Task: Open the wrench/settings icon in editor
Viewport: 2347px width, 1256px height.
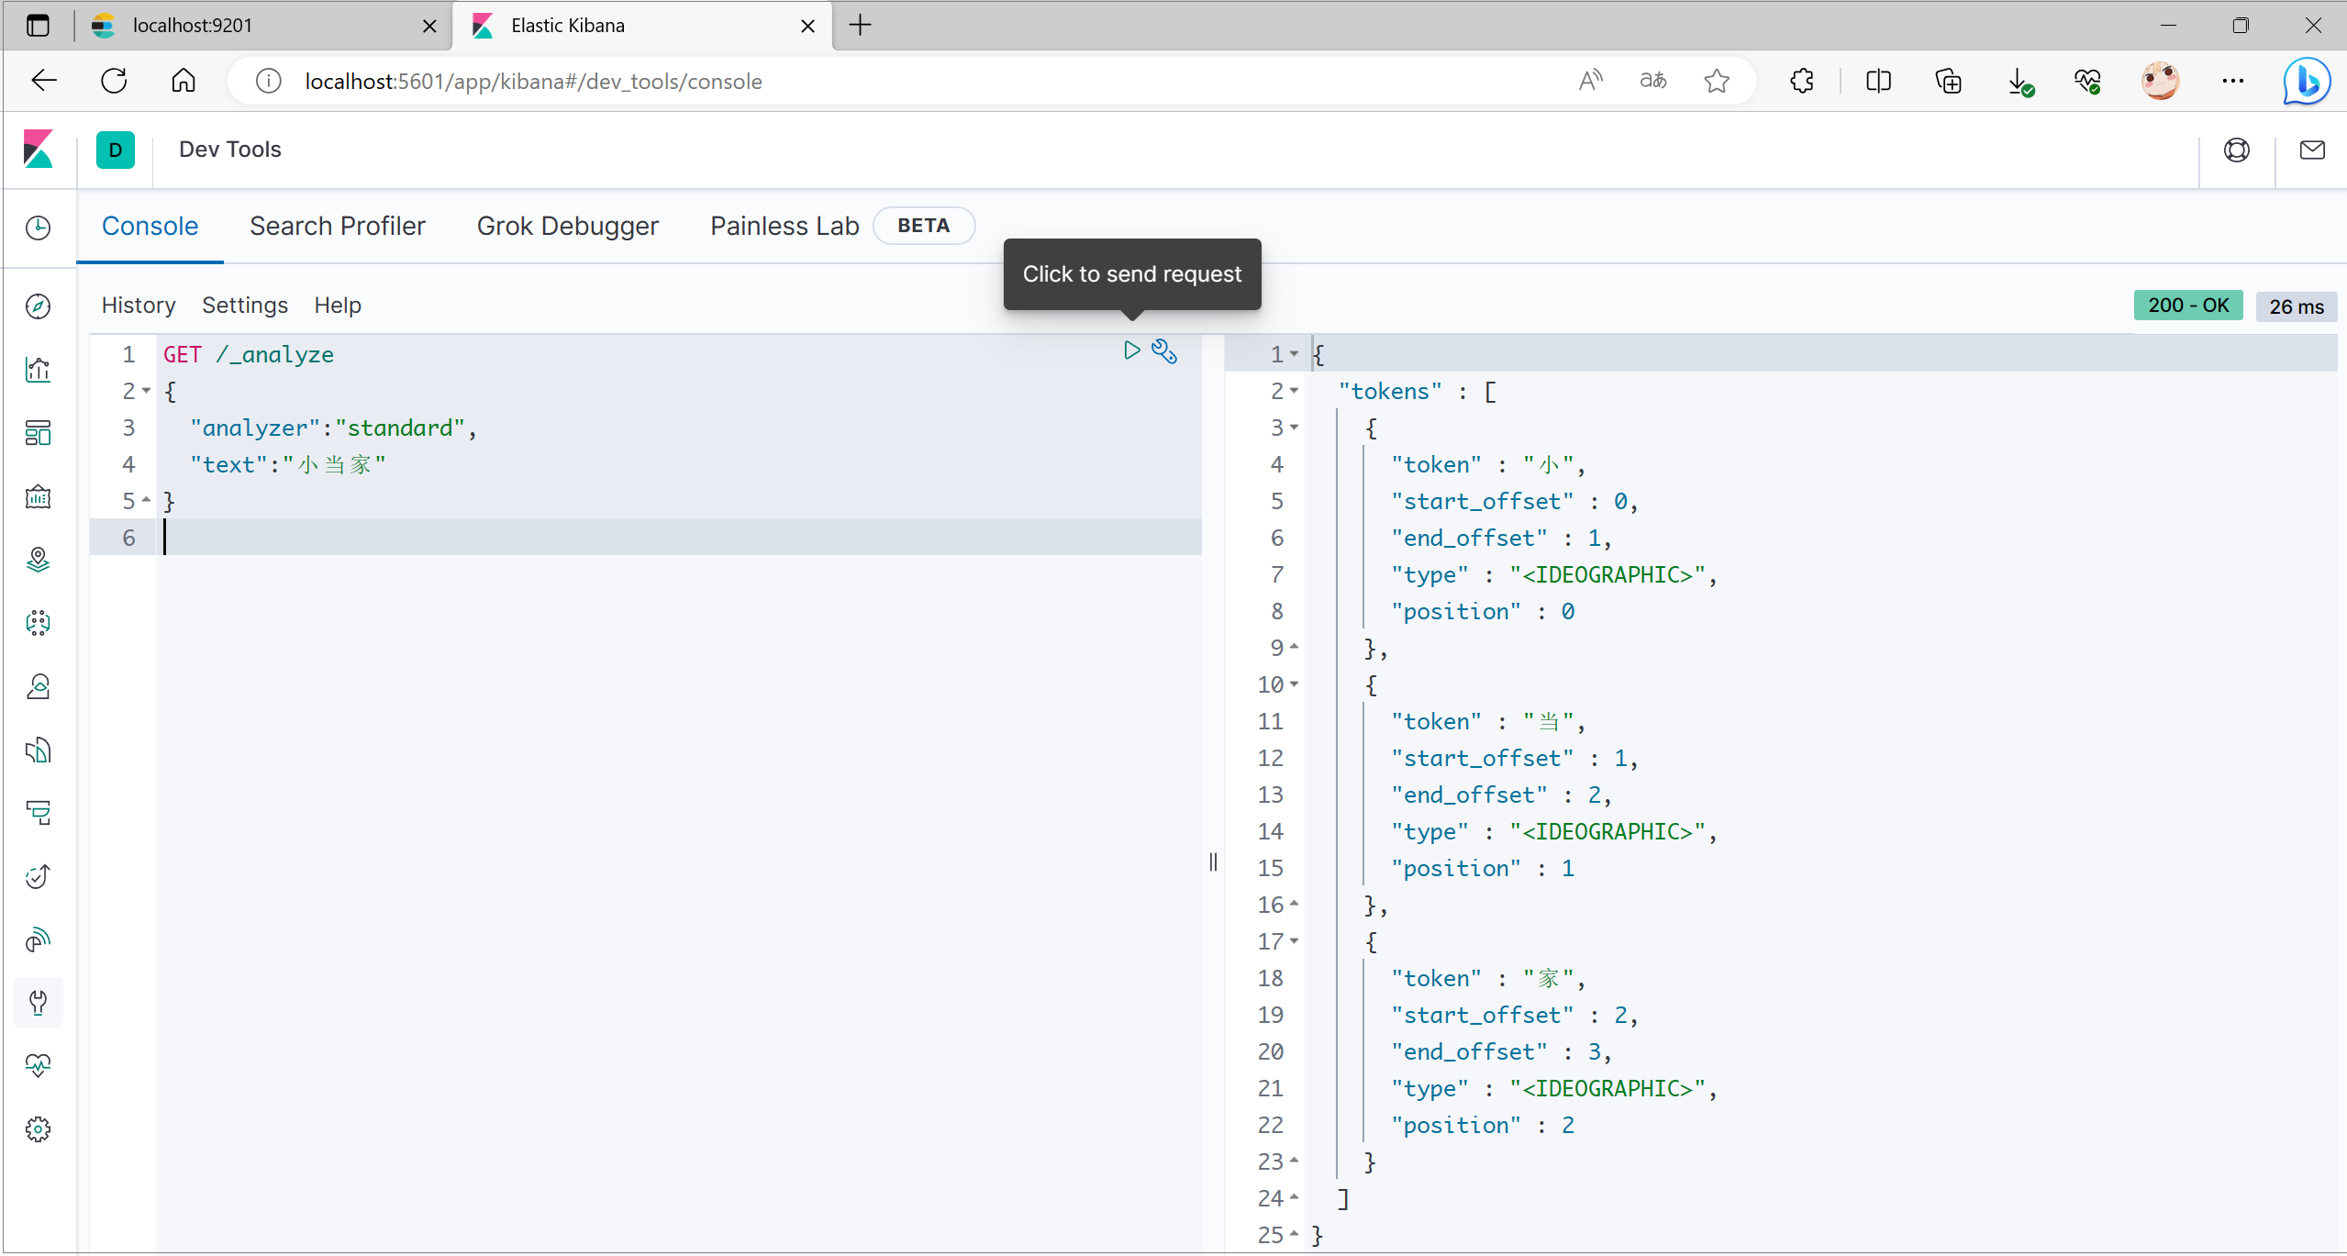Action: click(1164, 352)
